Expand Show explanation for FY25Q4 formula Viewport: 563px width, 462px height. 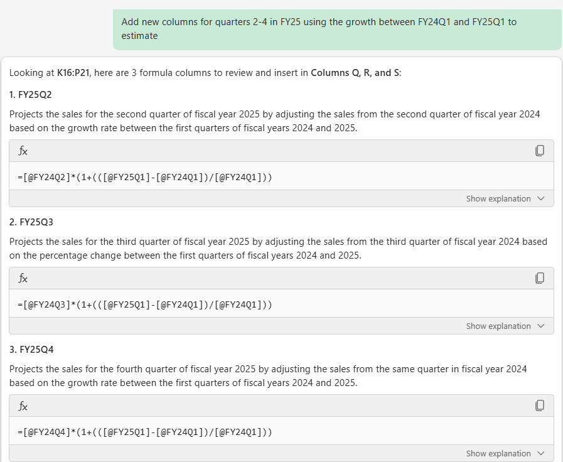point(505,453)
